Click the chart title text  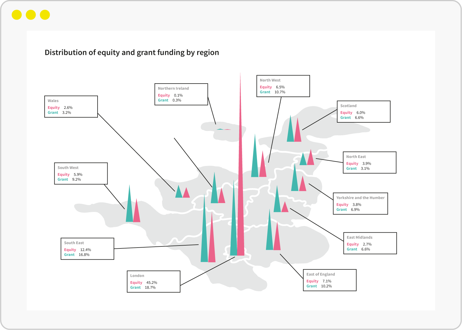click(132, 53)
